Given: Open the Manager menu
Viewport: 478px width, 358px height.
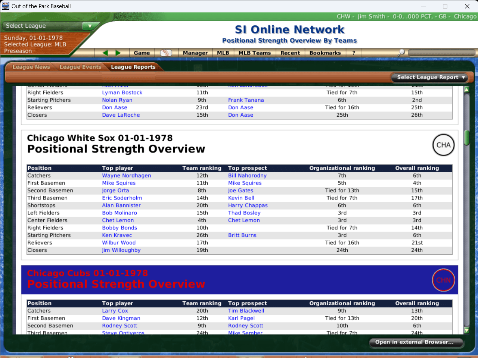Looking at the screenshot, I should [x=195, y=53].
